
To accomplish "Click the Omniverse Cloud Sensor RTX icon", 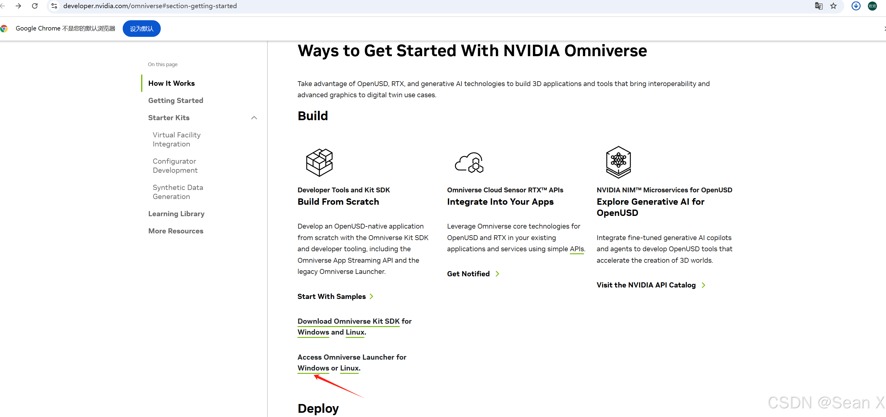I will click(469, 162).
